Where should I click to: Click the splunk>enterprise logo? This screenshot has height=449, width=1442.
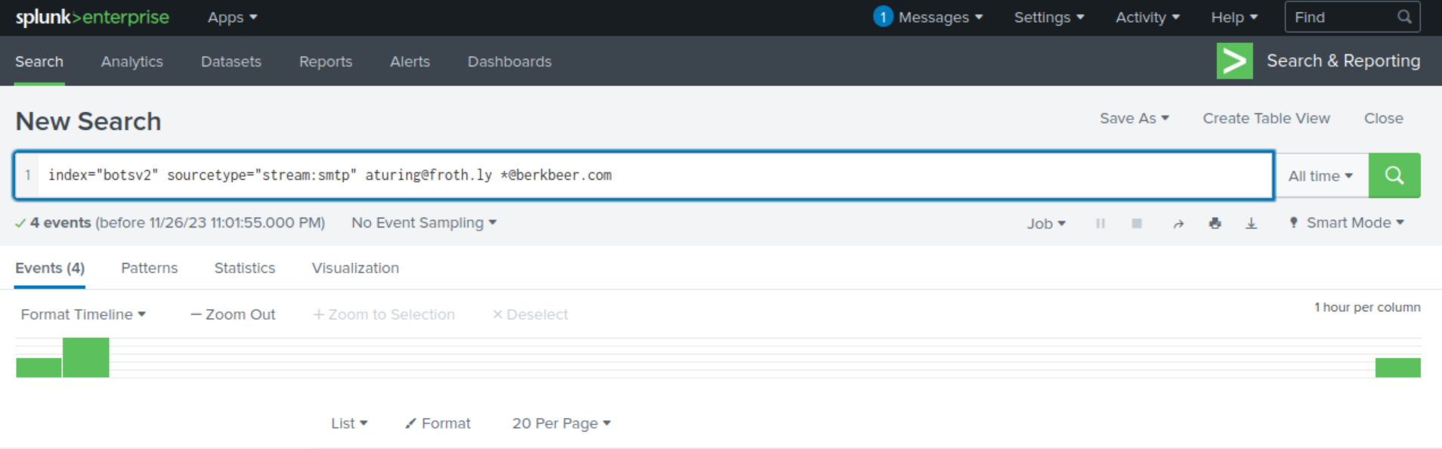coord(92,17)
